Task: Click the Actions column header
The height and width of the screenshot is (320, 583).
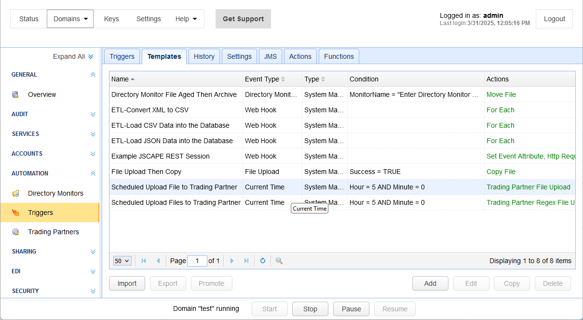Action: pos(530,79)
